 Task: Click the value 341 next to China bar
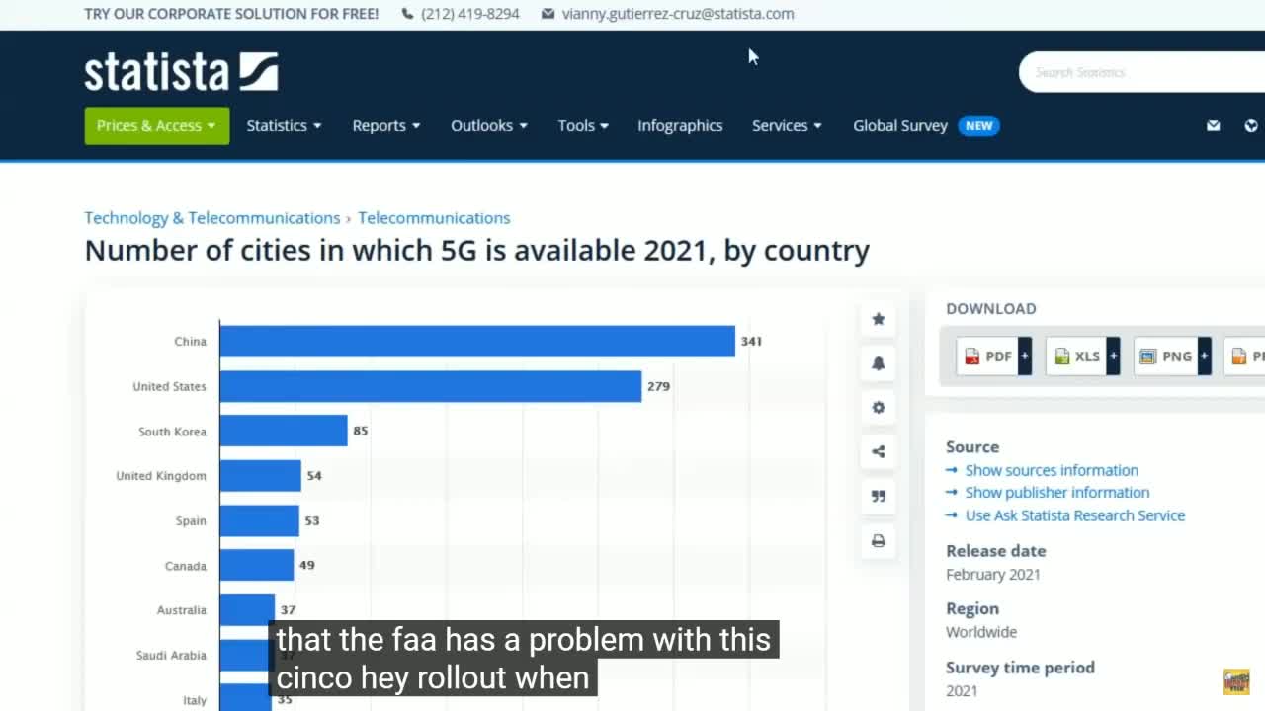(751, 341)
